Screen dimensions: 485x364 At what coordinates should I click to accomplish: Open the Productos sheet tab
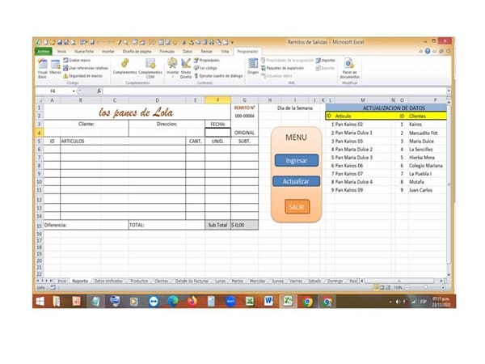point(139,281)
